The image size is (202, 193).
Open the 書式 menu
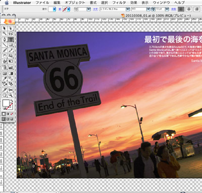point(93,3)
